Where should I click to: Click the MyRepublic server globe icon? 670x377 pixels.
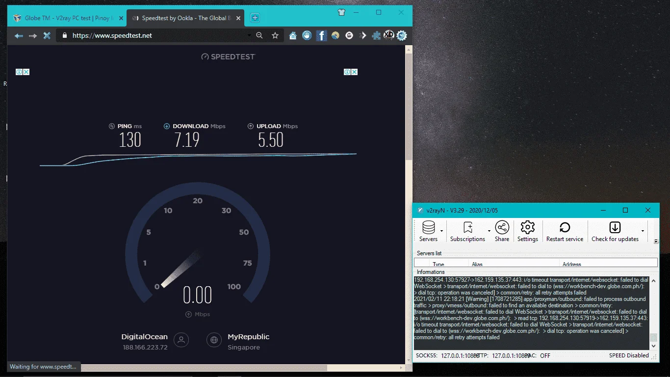(x=213, y=339)
